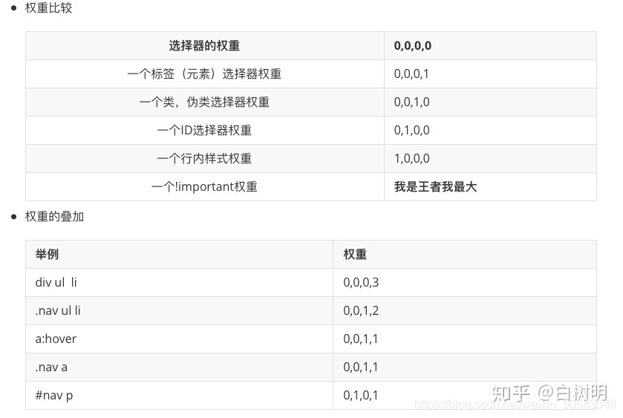
Task: Click the 权重 column header in the second table
Action: tap(465, 255)
